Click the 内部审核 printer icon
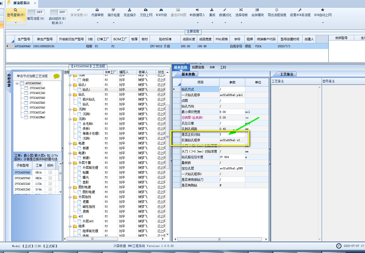Viewport: 365px width, 253px height. click(97, 10)
